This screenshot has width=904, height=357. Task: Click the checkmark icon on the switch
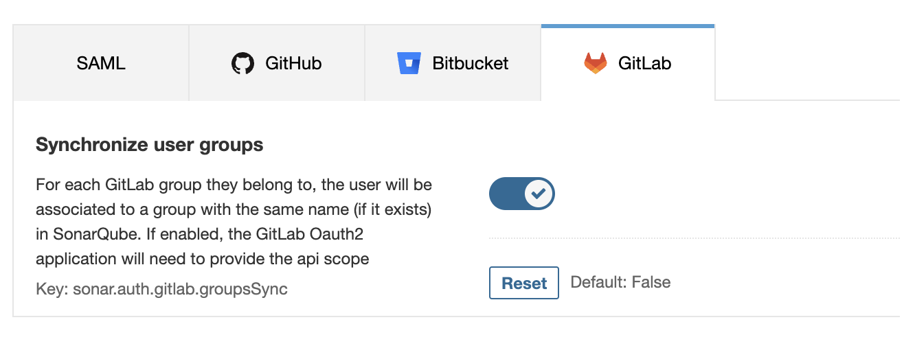click(x=539, y=194)
